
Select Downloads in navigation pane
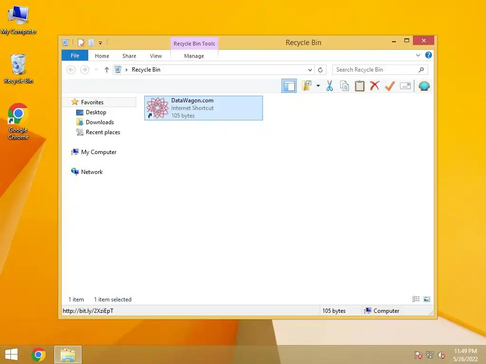(100, 122)
